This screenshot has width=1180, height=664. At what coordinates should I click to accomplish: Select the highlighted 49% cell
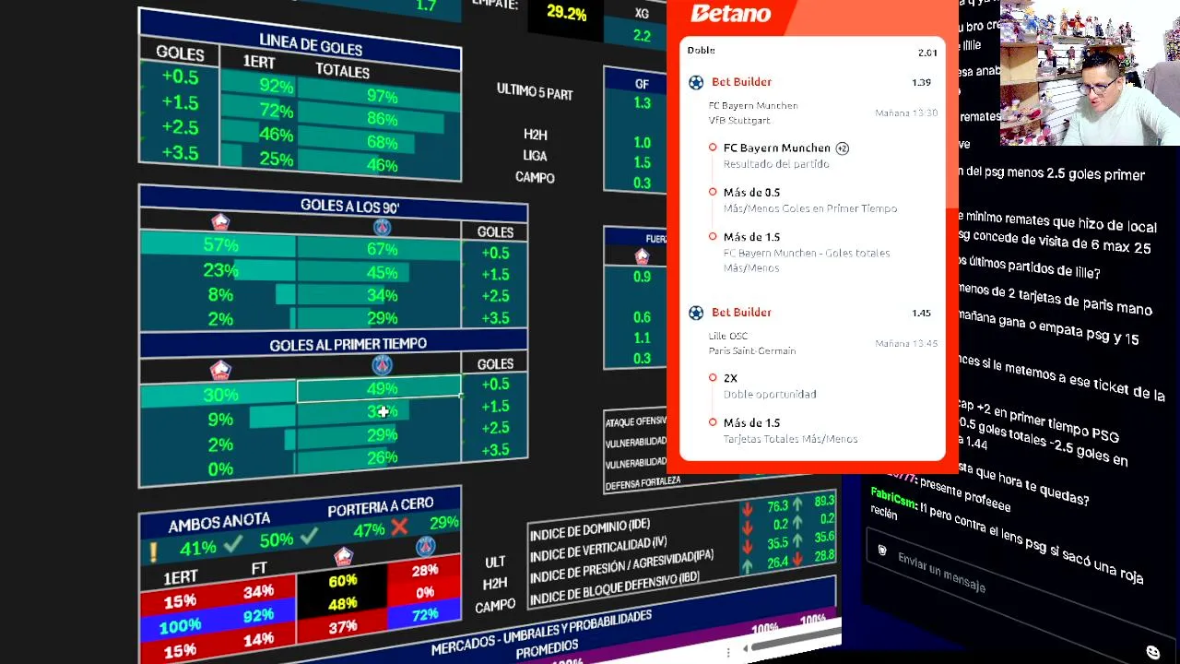tap(379, 389)
